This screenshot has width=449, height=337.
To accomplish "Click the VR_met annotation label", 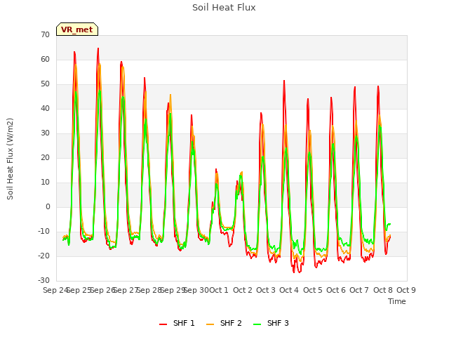I will click(x=77, y=29).
